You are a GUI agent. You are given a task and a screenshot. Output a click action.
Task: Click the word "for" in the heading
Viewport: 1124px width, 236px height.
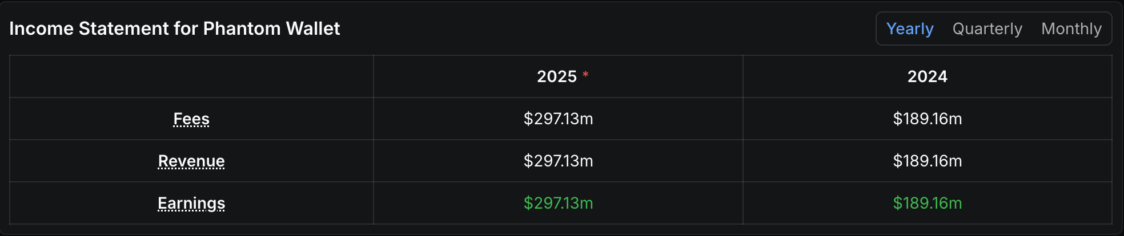186,29
